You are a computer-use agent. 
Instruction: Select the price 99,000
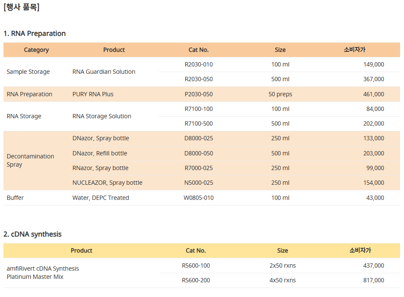[375, 168]
